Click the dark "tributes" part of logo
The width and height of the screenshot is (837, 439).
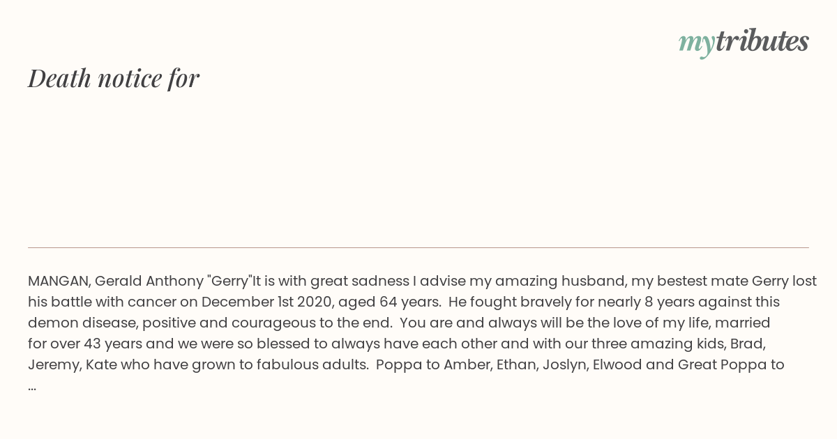click(x=762, y=41)
